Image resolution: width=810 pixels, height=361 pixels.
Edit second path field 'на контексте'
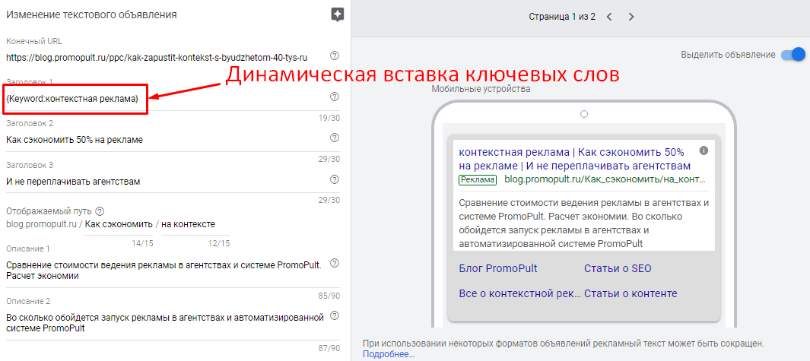pyautogui.click(x=195, y=224)
